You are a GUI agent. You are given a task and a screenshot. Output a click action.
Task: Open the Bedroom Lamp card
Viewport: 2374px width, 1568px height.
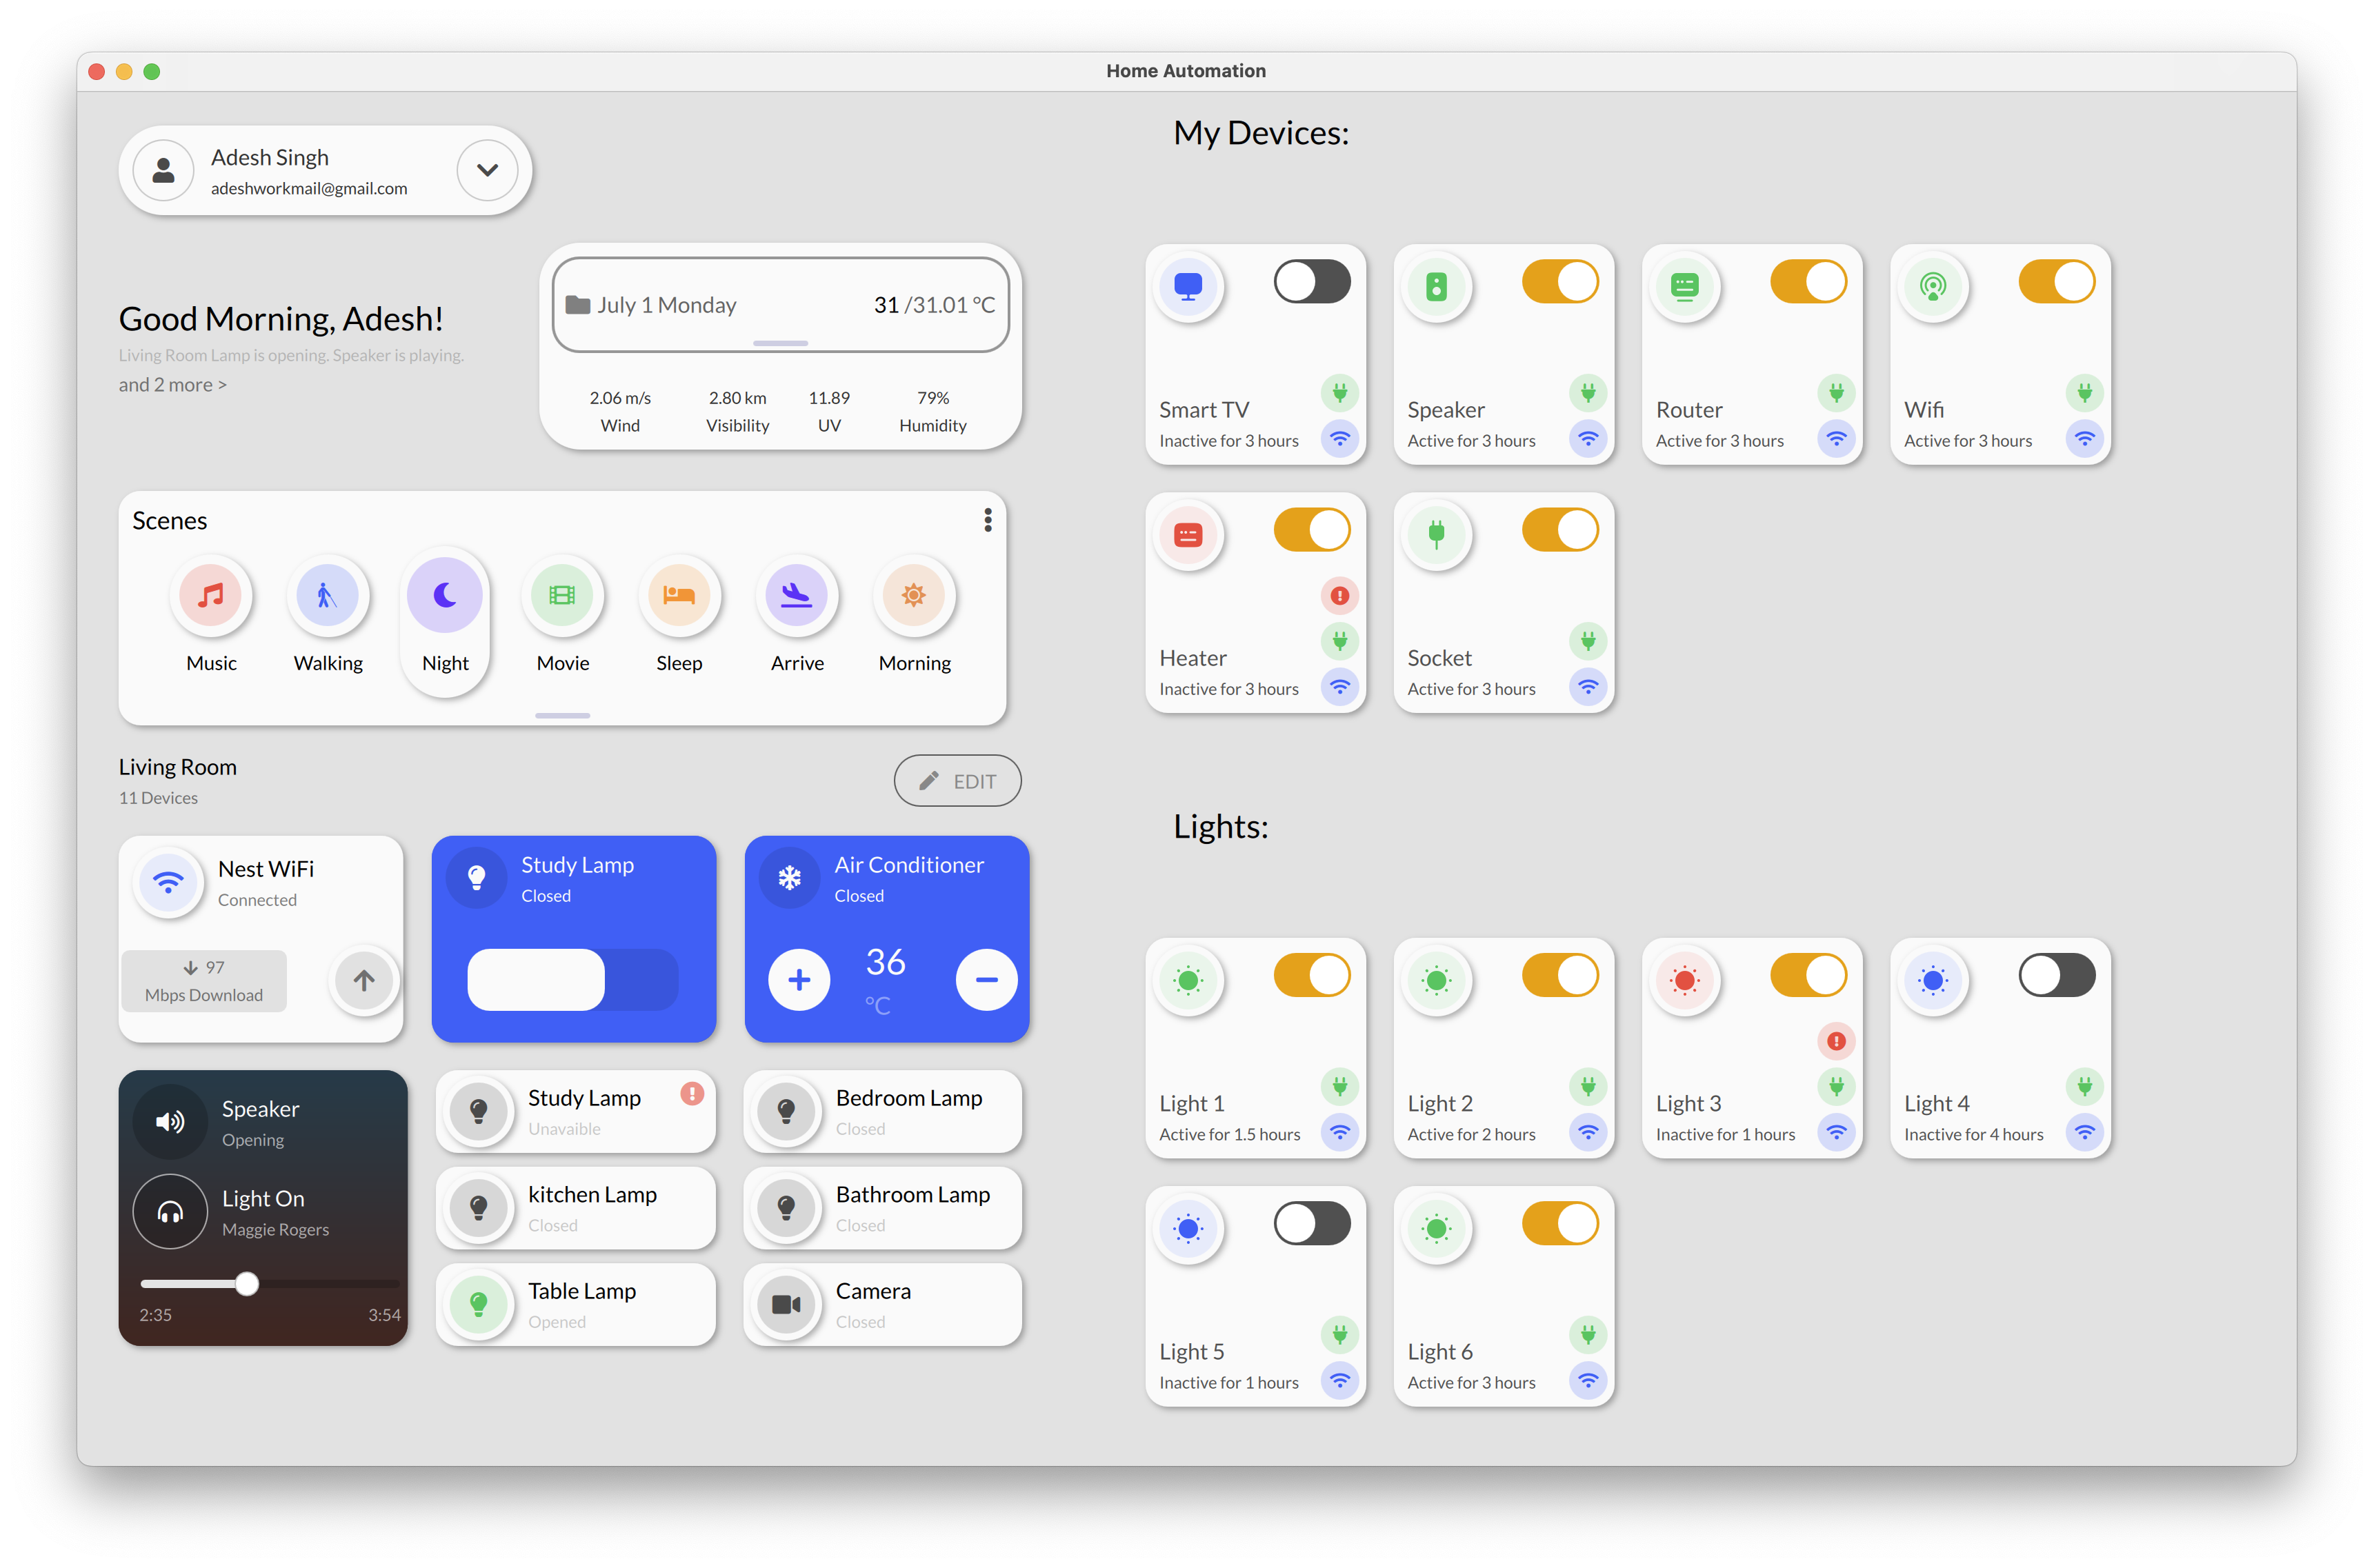(x=883, y=1112)
